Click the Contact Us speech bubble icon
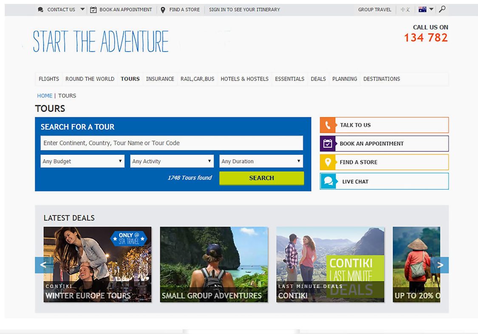This screenshot has height=334, width=478. [40, 10]
